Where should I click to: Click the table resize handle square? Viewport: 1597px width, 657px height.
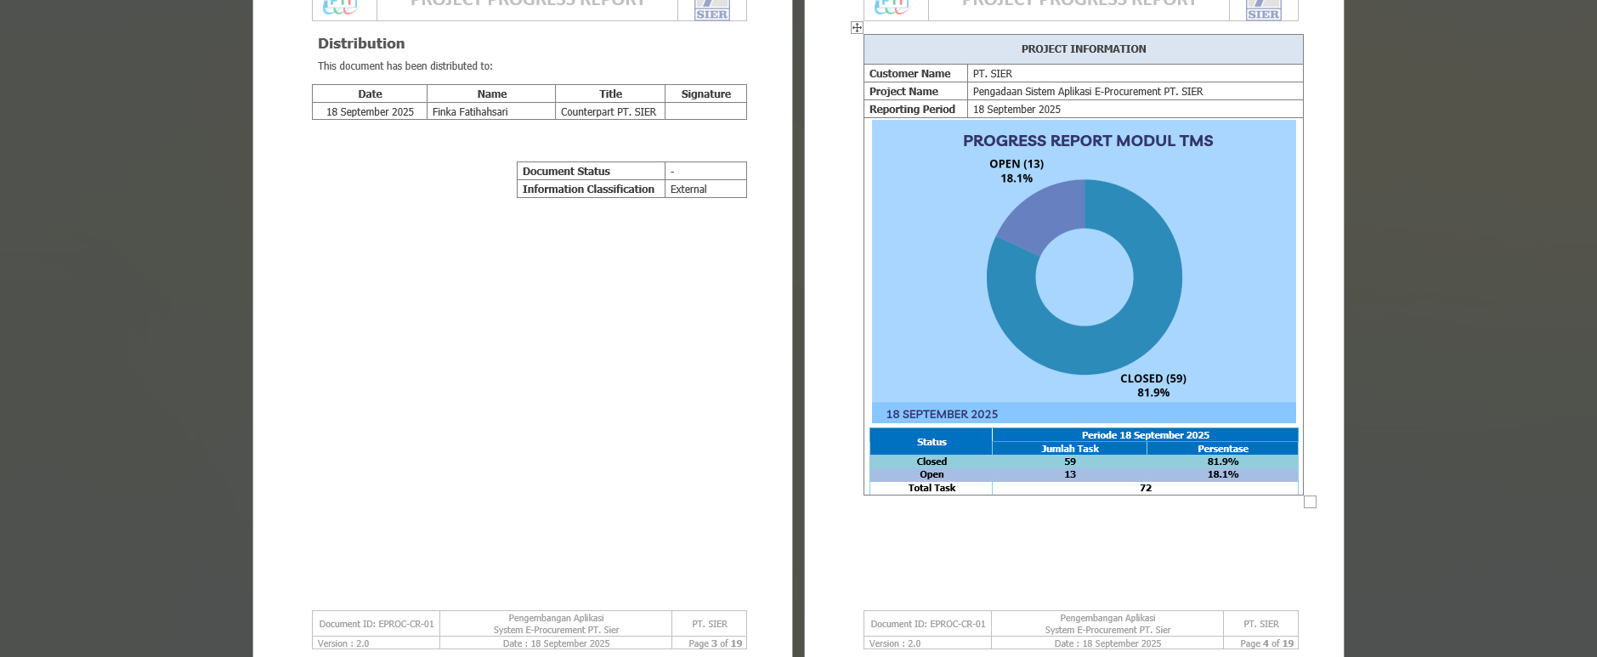coord(1310,502)
